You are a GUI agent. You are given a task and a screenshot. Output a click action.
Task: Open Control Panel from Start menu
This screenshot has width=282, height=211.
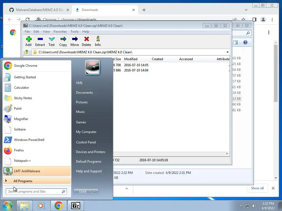tap(86, 142)
